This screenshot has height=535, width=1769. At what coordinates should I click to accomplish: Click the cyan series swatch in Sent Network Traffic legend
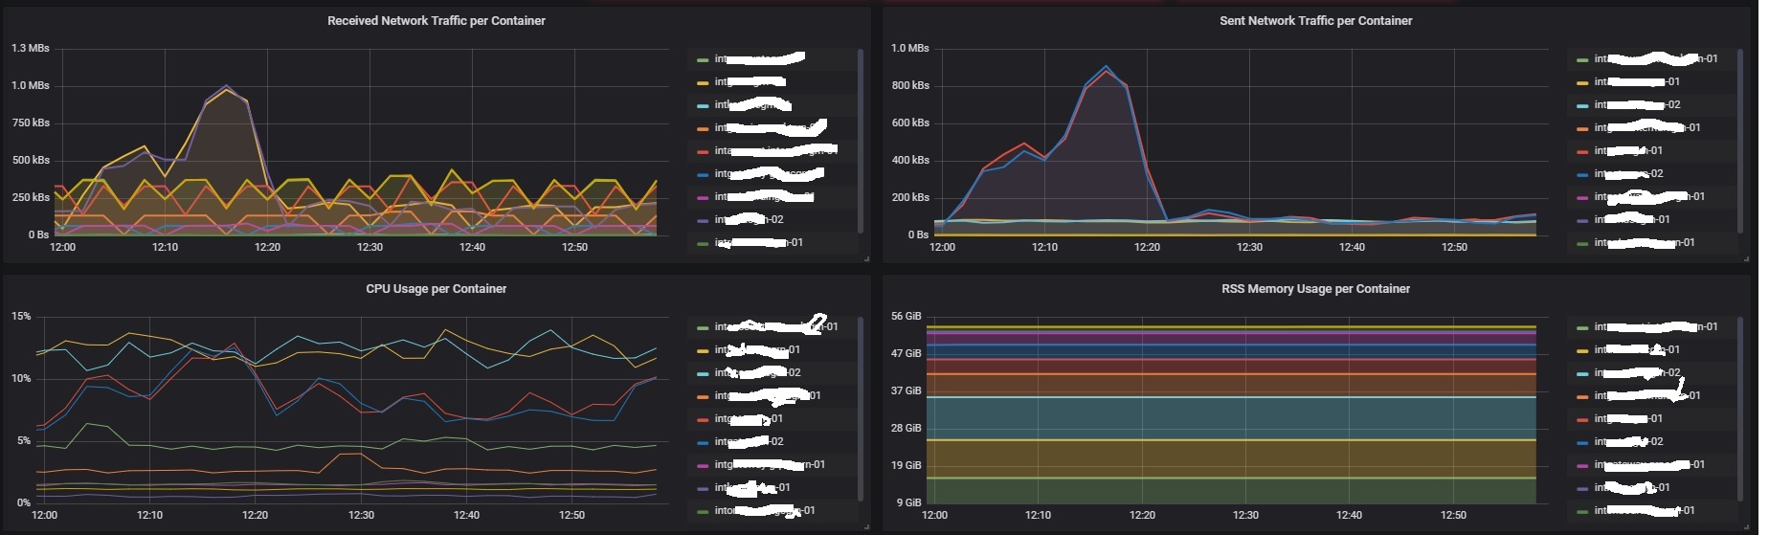coord(1582,105)
